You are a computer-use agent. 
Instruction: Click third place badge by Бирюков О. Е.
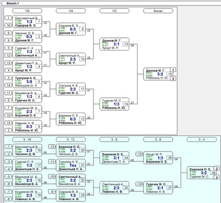[217, 169]
